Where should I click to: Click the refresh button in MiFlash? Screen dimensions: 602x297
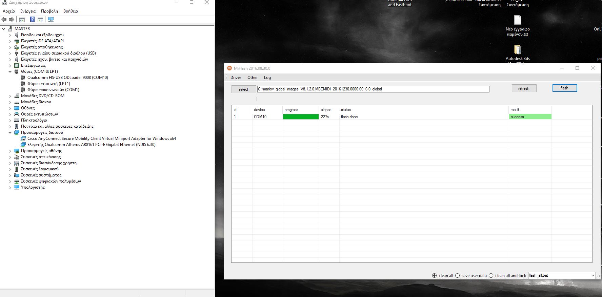[x=524, y=88]
